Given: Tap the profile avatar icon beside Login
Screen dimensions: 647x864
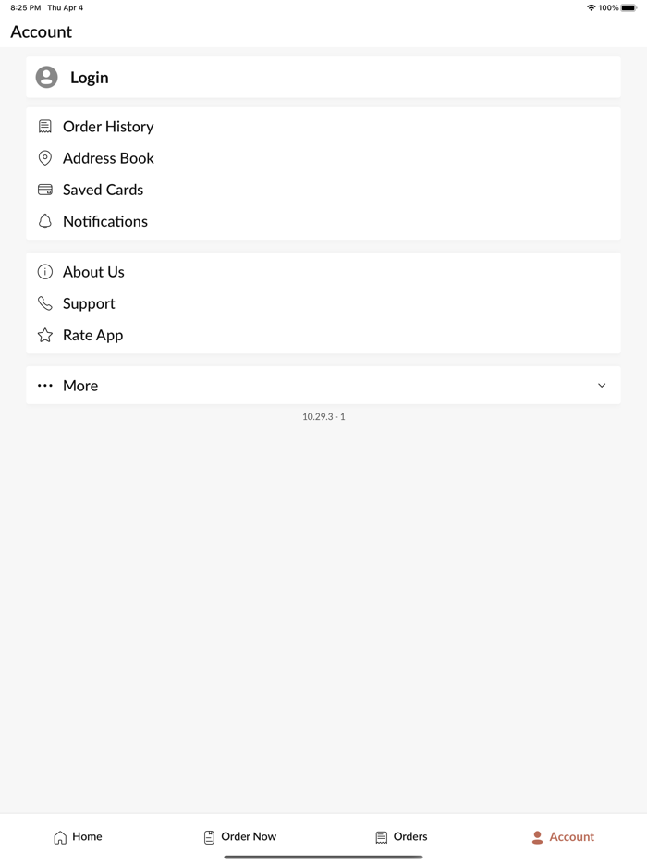Looking at the screenshot, I should click(x=47, y=77).
